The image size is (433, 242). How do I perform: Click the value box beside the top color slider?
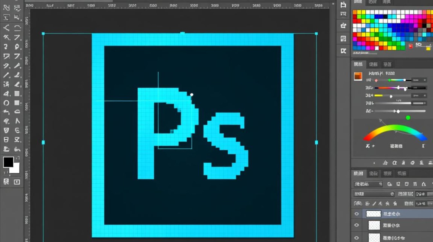point(419,80)
